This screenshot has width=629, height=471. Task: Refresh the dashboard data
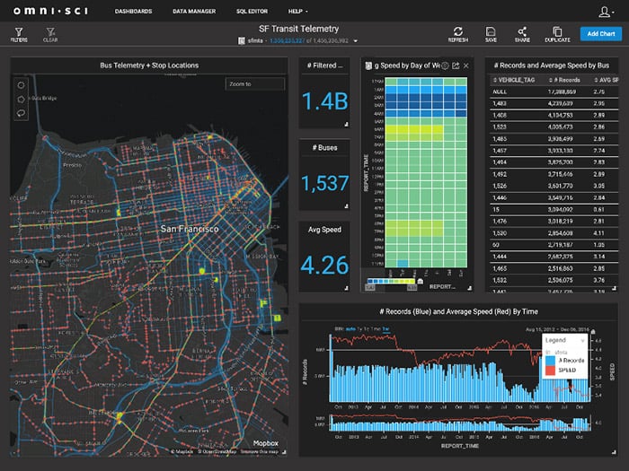pos(457,32)
